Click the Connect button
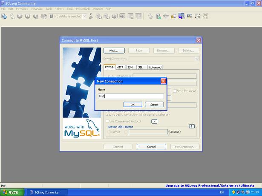 pos(118,147)
